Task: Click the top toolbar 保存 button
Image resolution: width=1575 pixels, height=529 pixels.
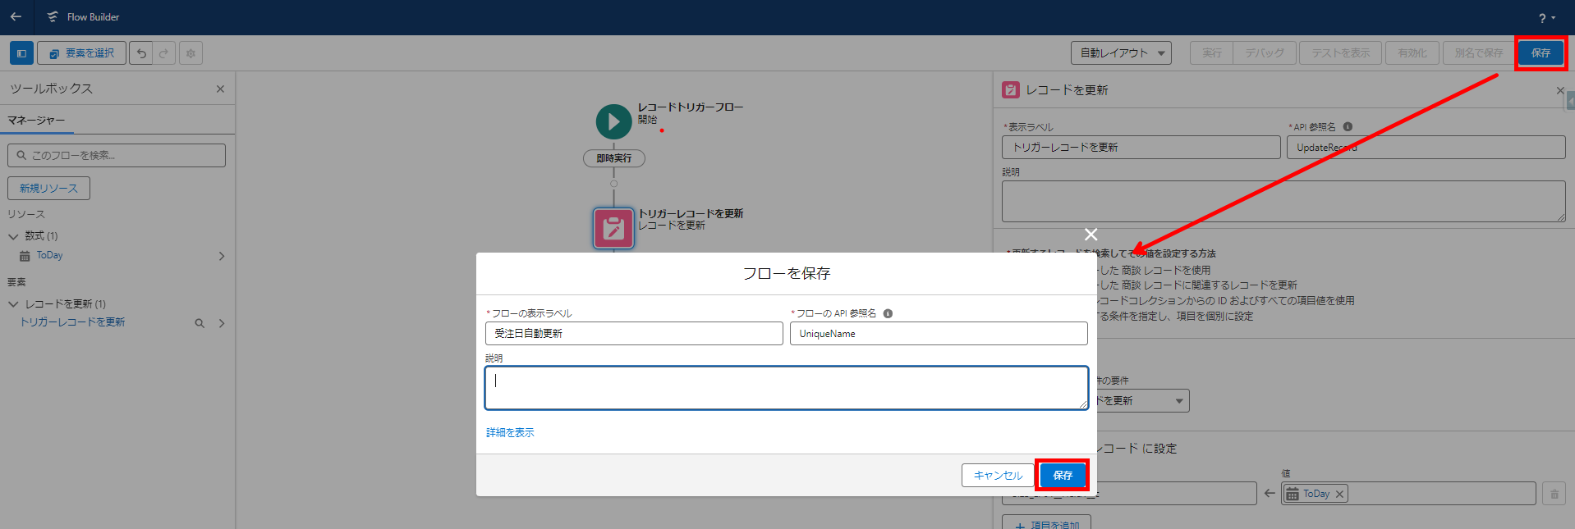Action: point(1541,53)
